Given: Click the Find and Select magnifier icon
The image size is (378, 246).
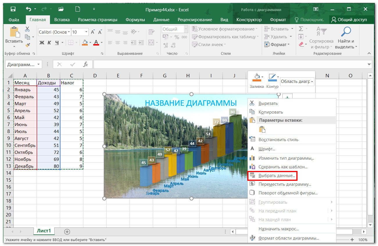Looking at the screenshot, I should tap(346, 32).
